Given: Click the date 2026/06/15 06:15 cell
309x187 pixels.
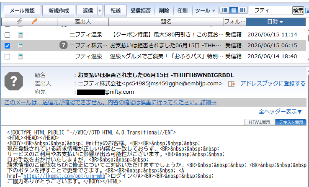Looking at the screenshot, I should pos(272,46).
